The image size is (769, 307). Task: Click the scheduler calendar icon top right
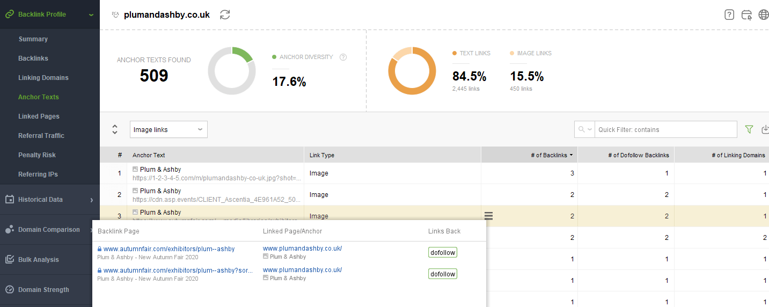click(746, 15)
